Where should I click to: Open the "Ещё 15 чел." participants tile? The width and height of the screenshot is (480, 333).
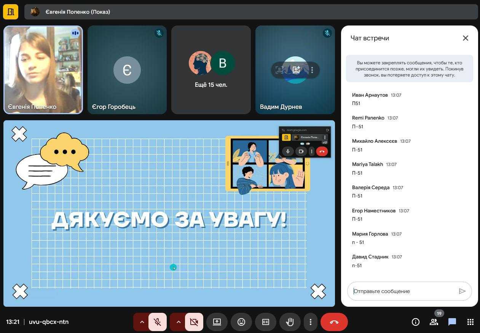(211, 70)
